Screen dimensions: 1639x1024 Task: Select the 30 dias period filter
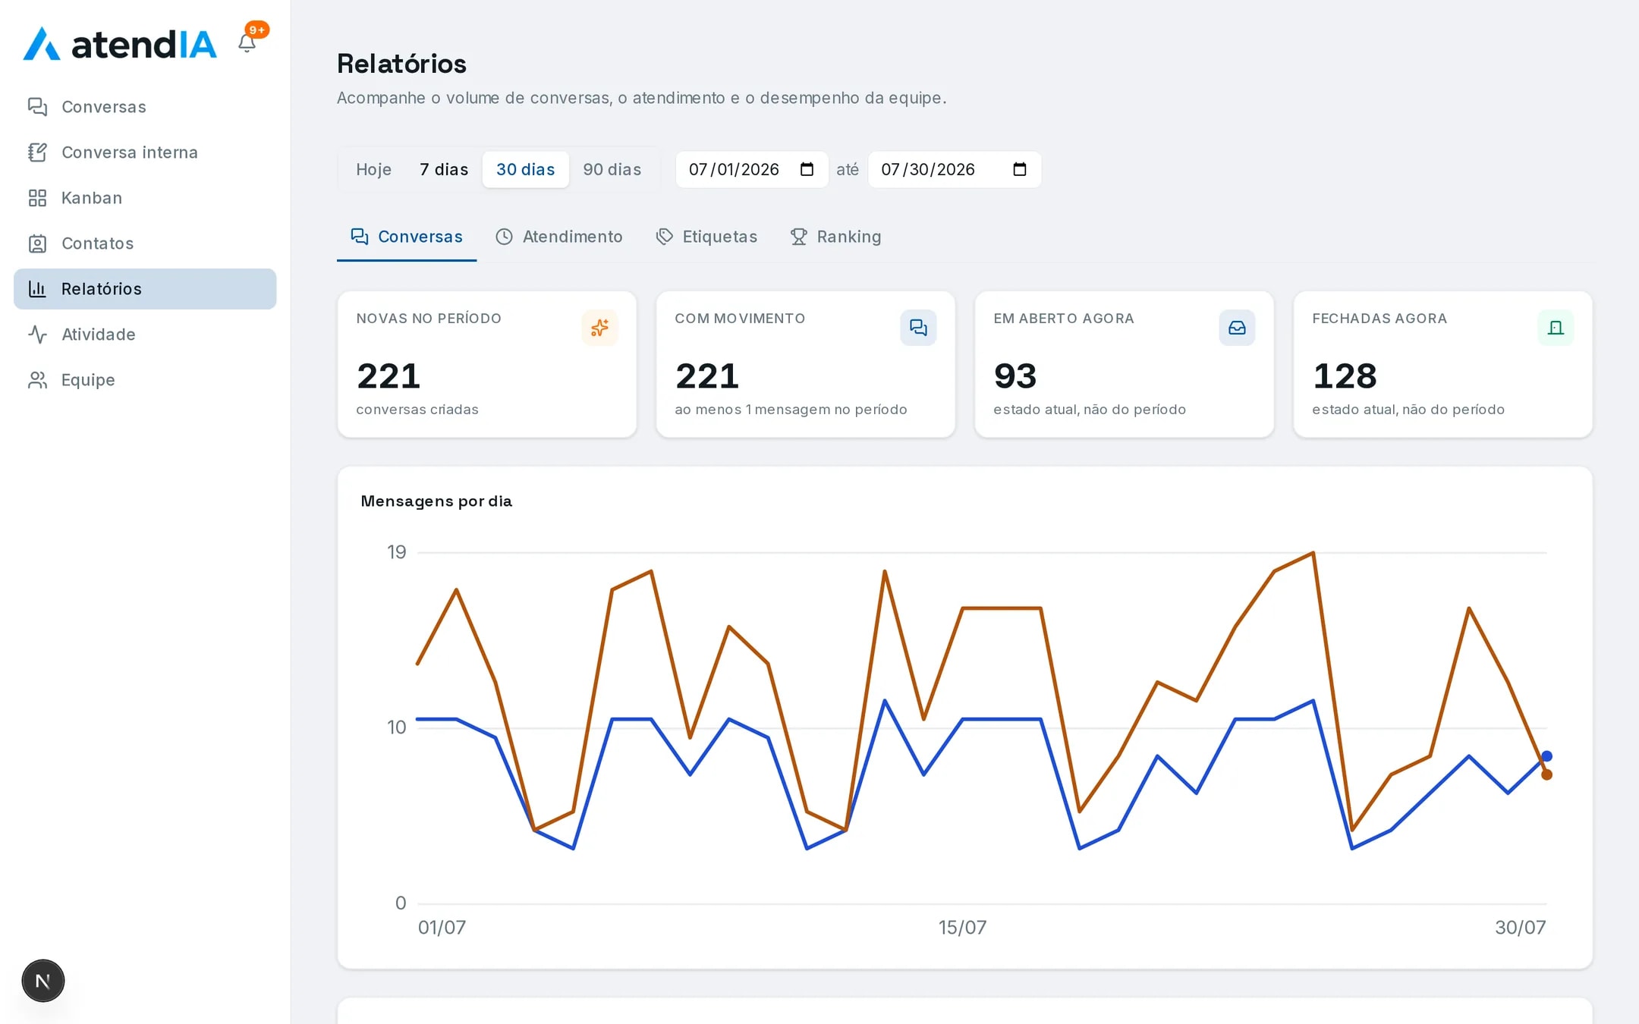(x=525, y=169)
